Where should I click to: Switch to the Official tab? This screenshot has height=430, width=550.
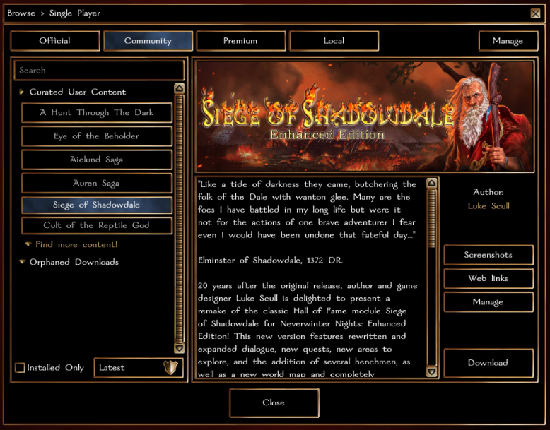point(55,41)
